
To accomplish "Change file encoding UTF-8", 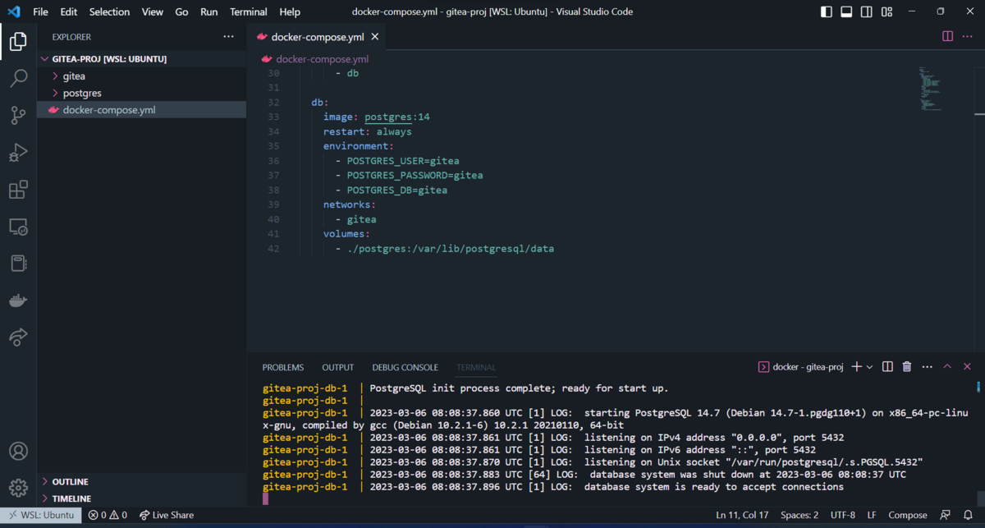I will tap(842, 516).
